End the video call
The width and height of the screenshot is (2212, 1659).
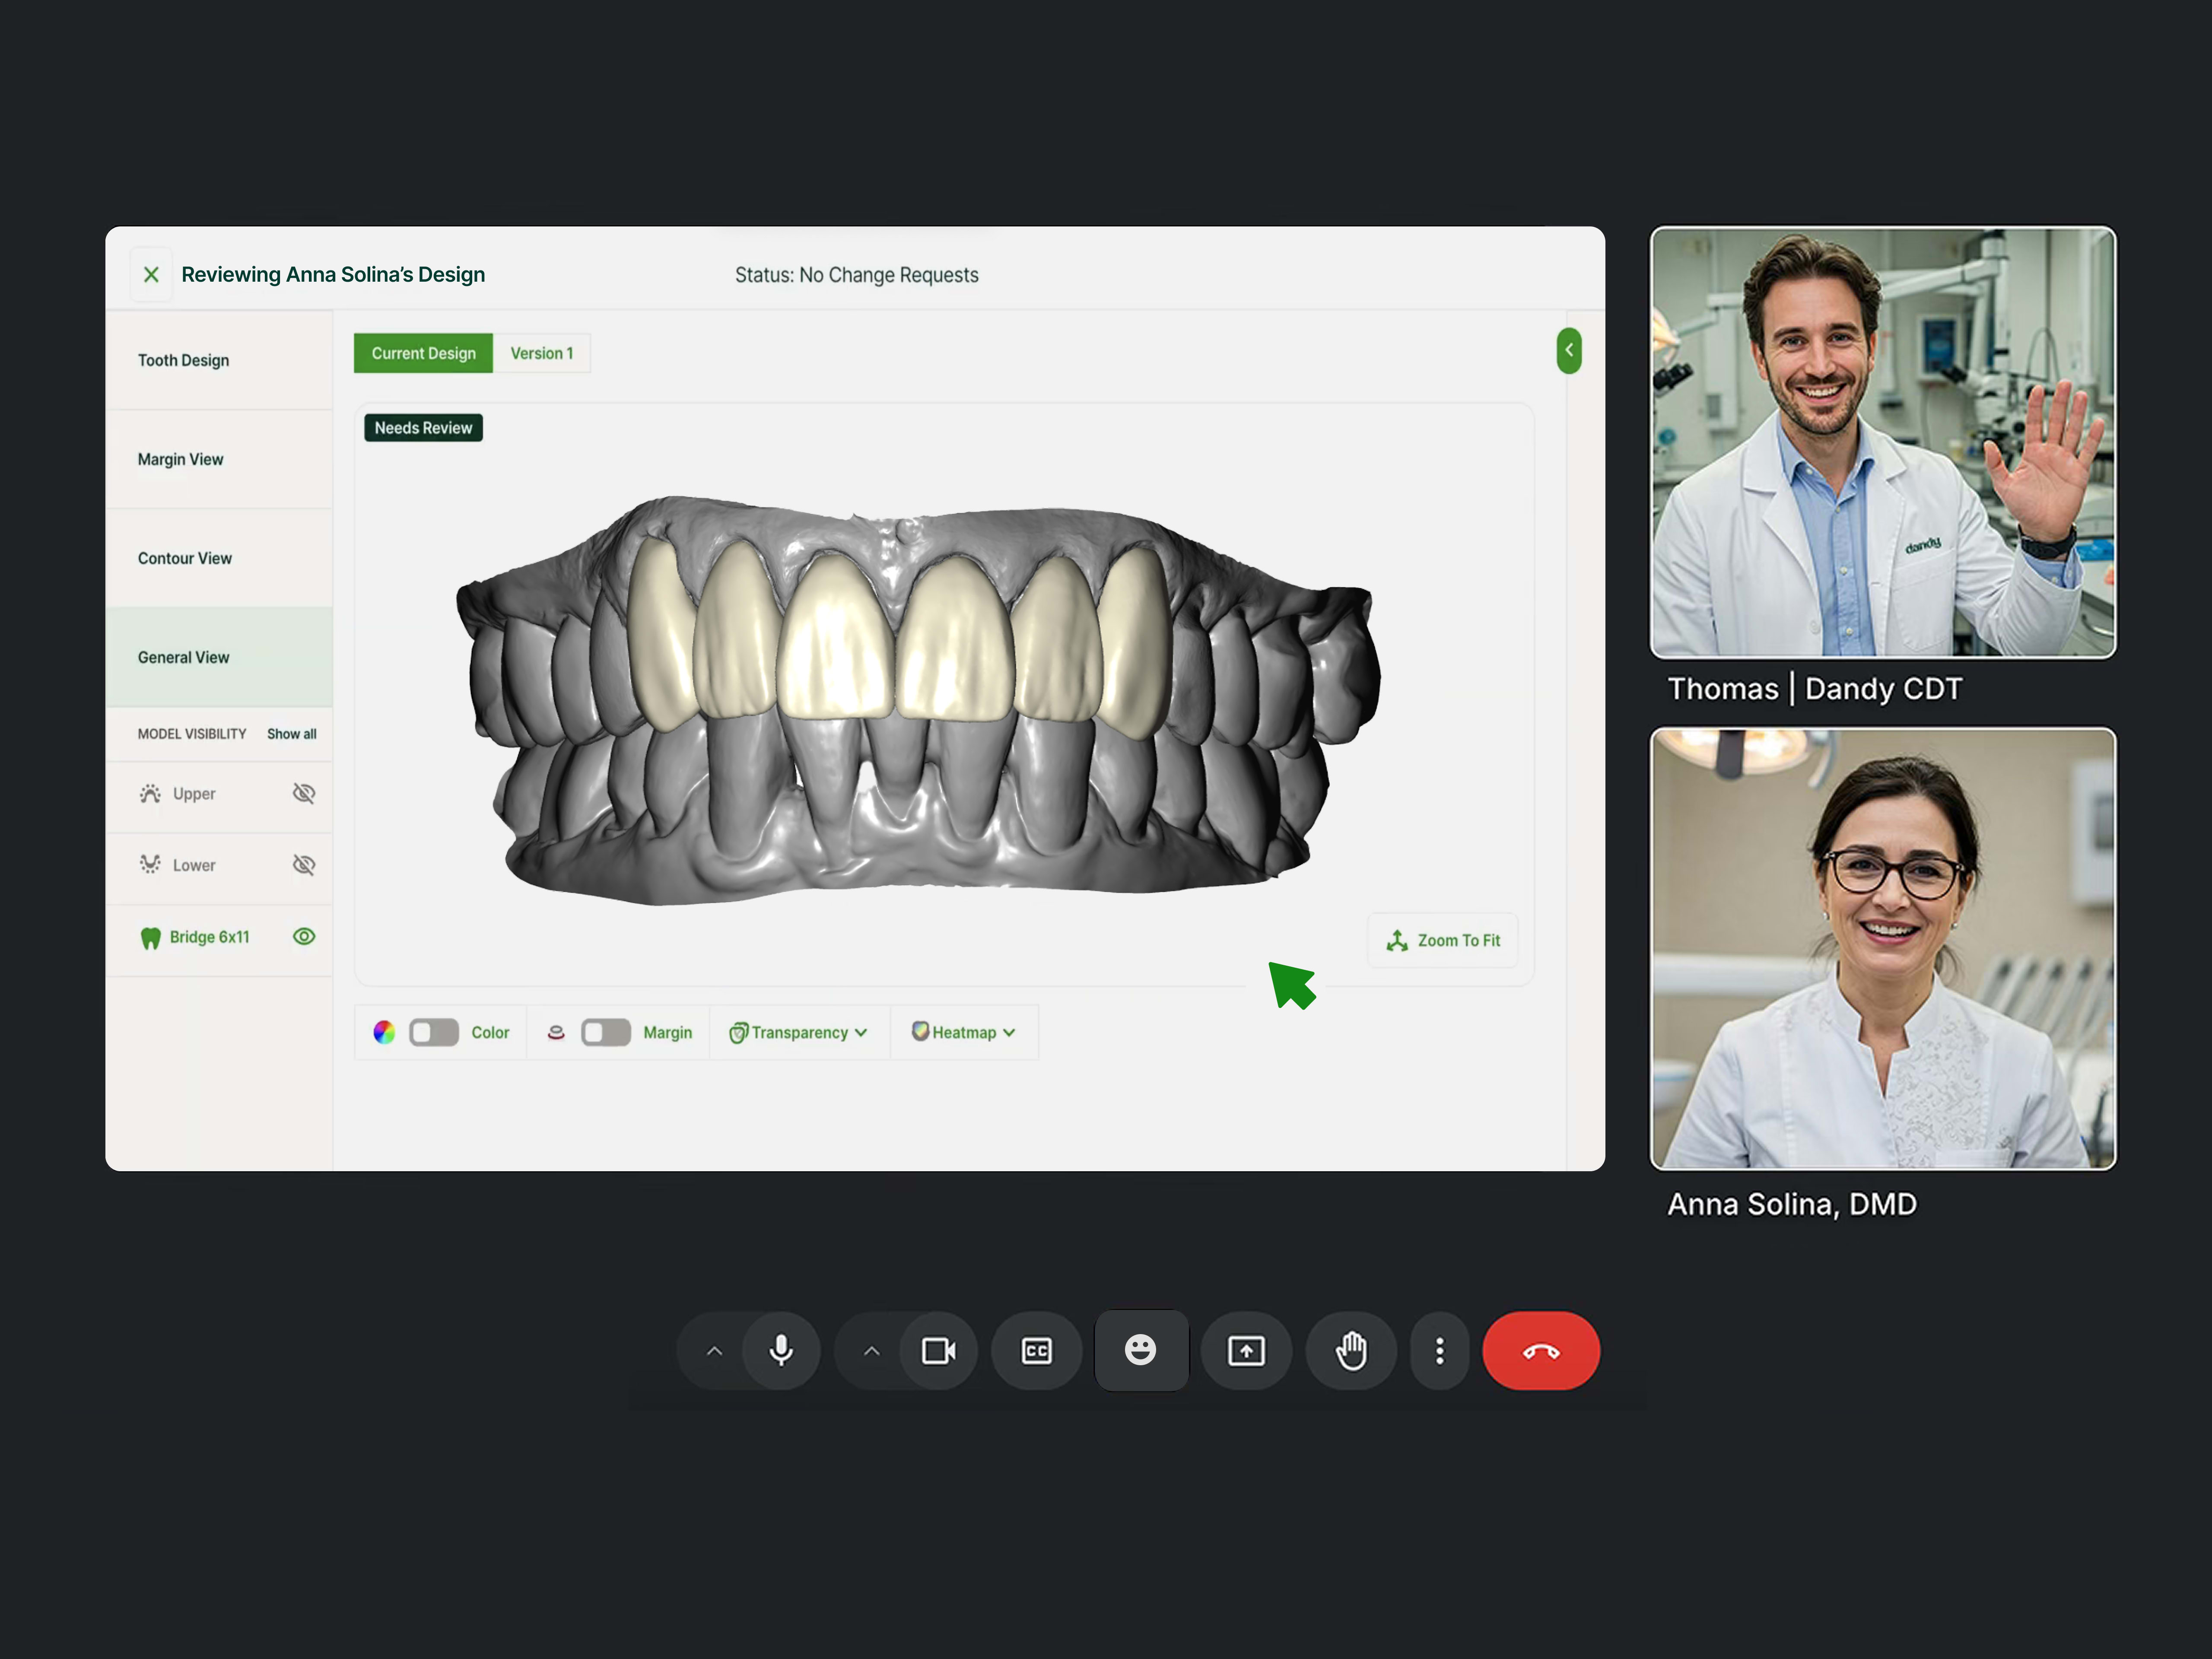[x=1540, y=1350]
